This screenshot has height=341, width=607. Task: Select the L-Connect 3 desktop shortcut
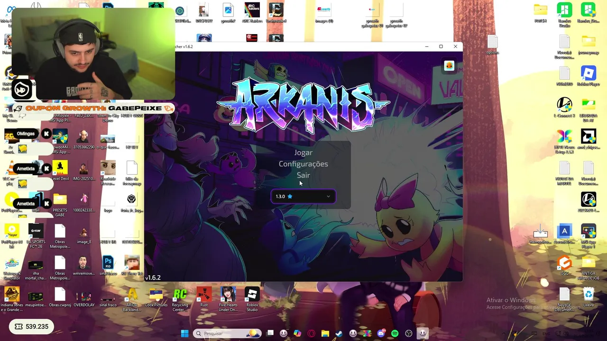(x=564, y=108)
